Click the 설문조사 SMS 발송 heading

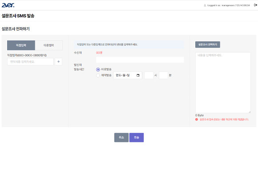[x=18, y=16]
